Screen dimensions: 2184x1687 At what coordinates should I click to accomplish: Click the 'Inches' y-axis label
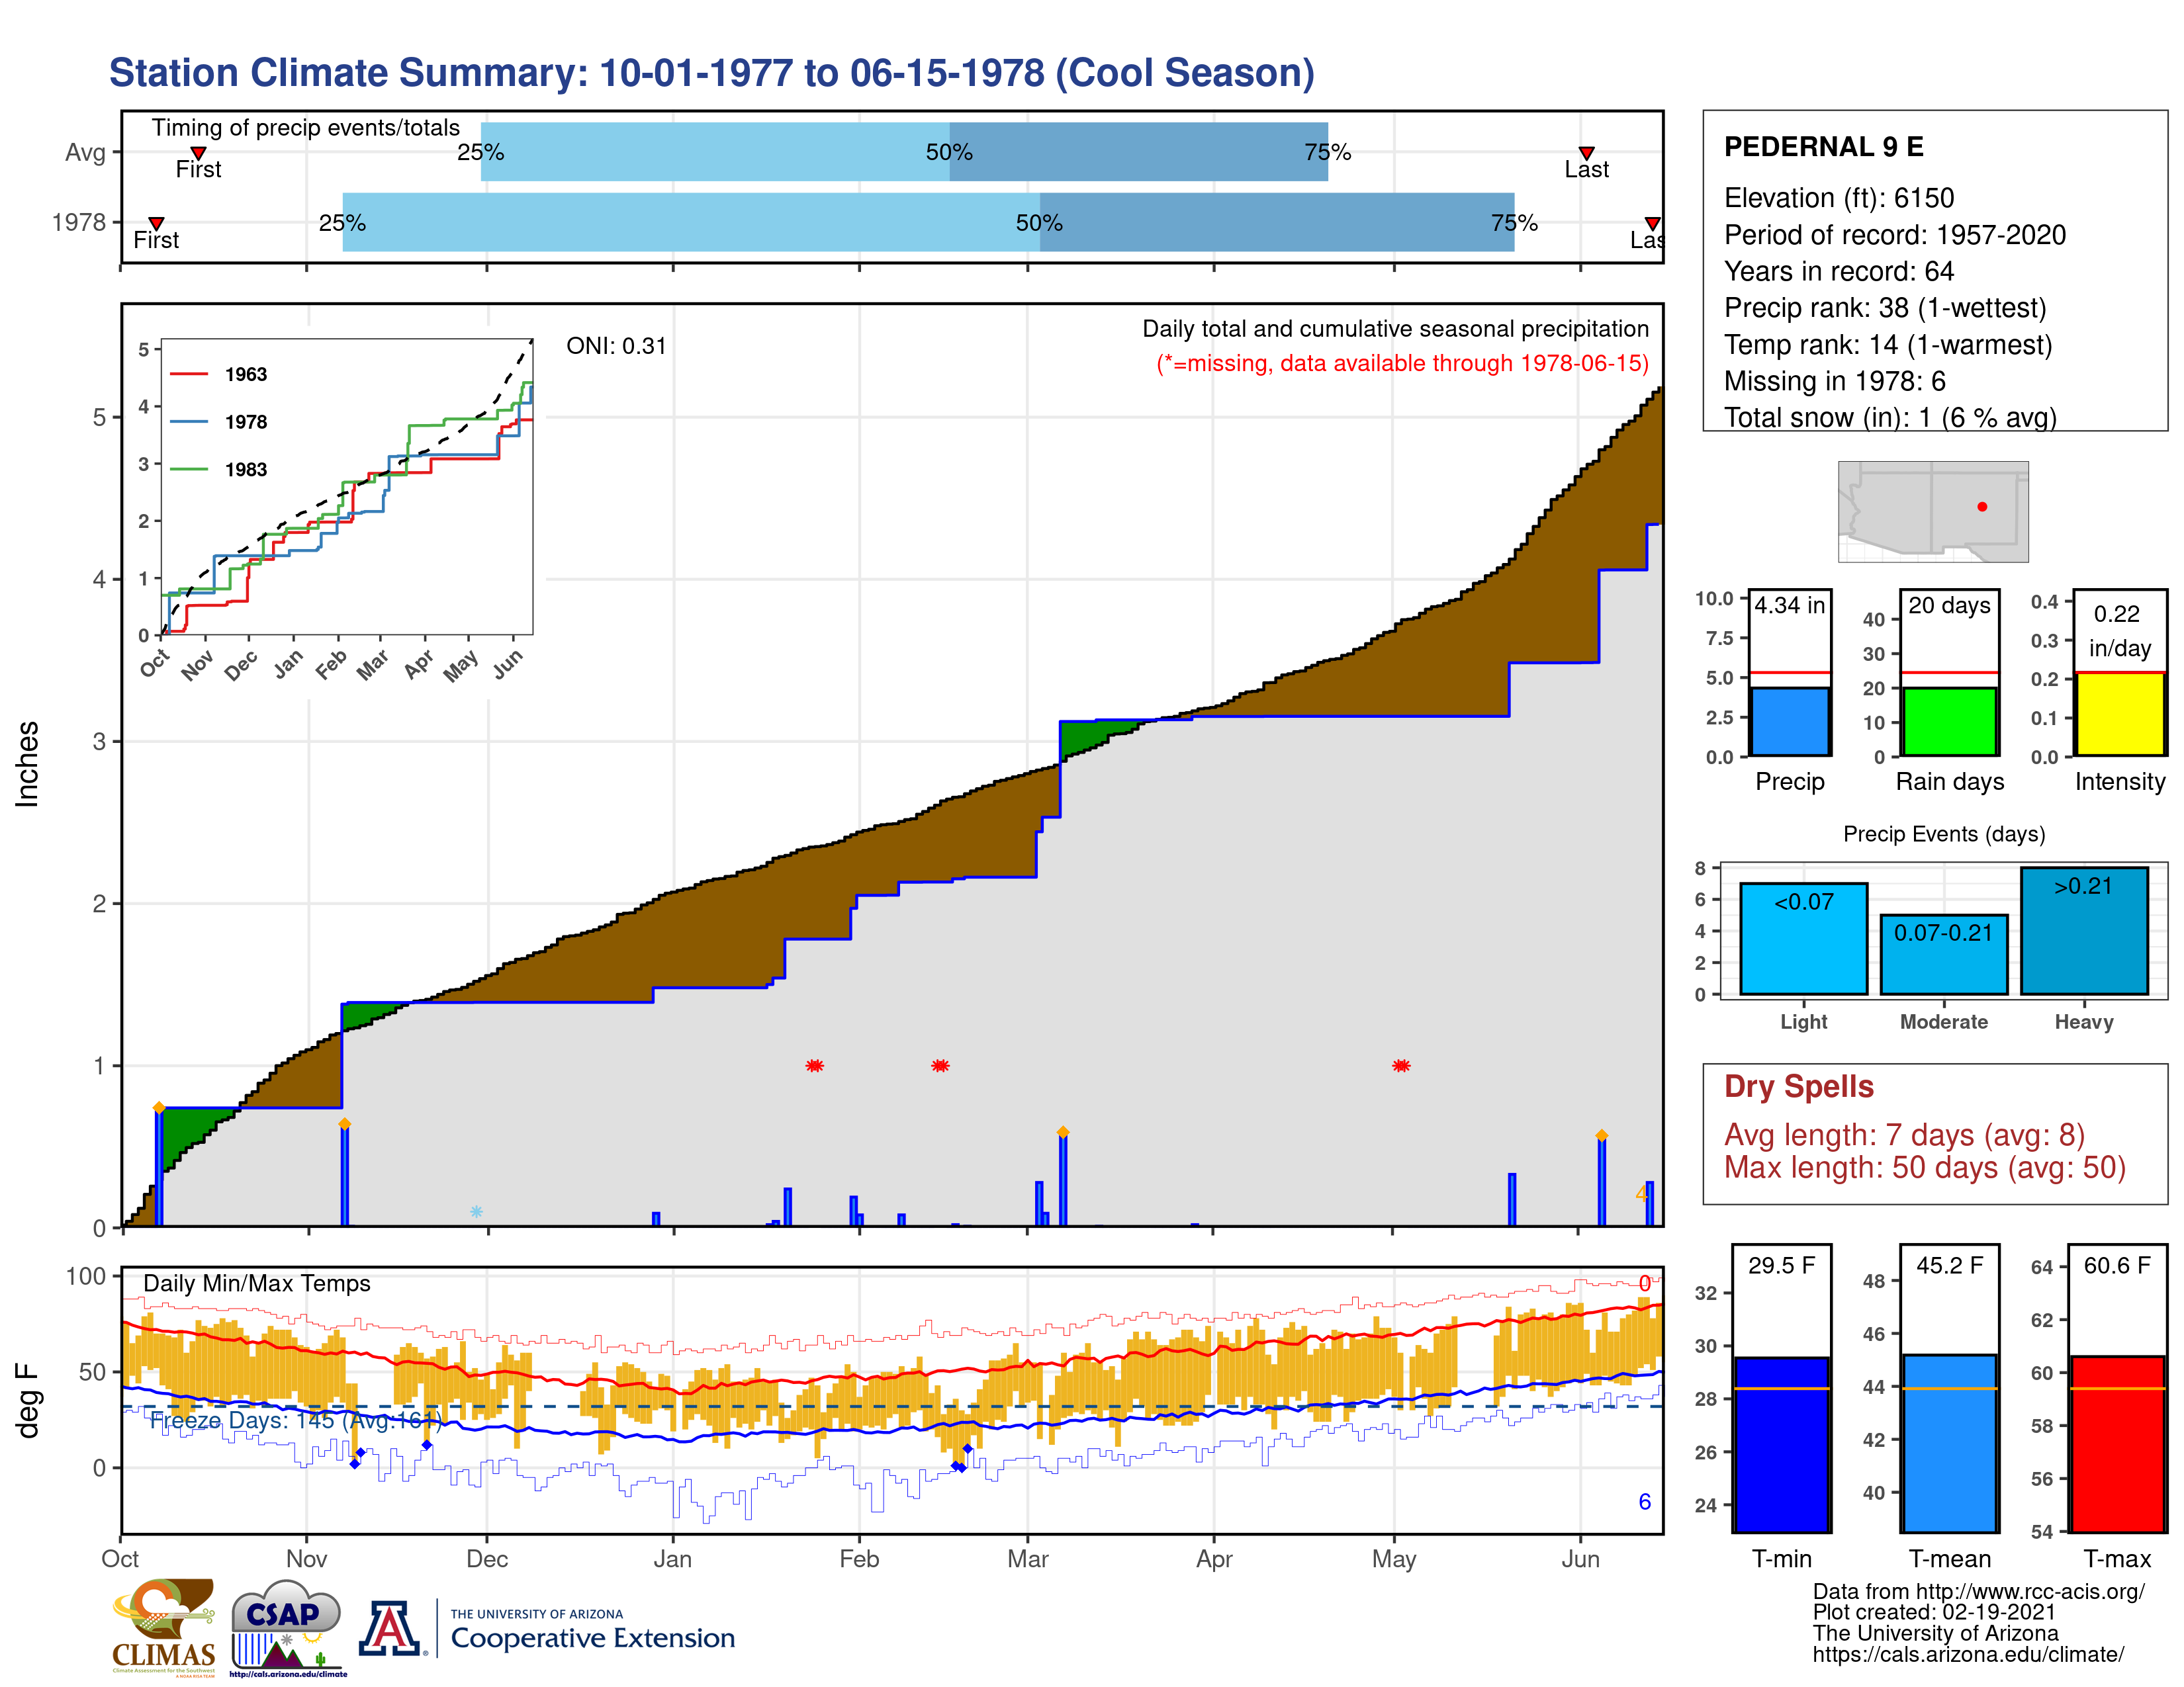(27, 765)
